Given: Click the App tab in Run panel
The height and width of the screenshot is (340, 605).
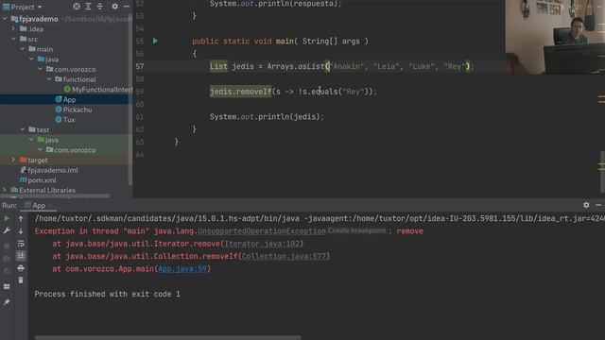Looking at the screenshot, I should point(38,206).
